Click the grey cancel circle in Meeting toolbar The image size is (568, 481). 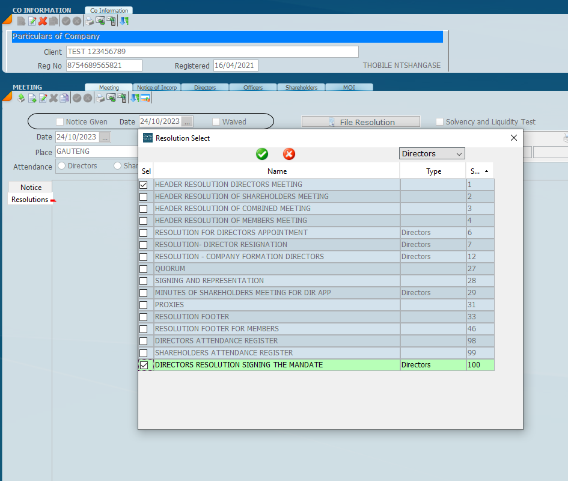pyautogui.click(x=88, y=98)
